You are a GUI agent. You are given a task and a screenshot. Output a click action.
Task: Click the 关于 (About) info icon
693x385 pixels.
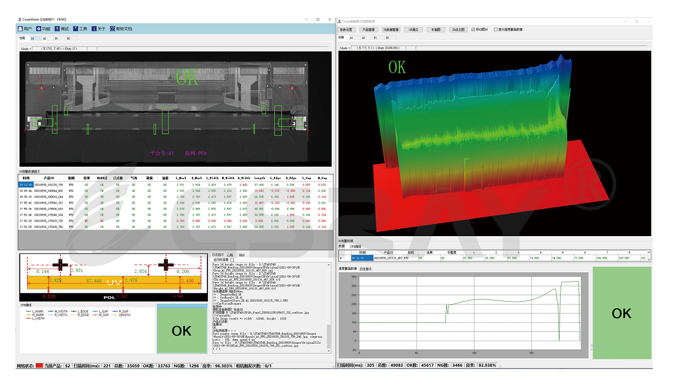(94, 28)
